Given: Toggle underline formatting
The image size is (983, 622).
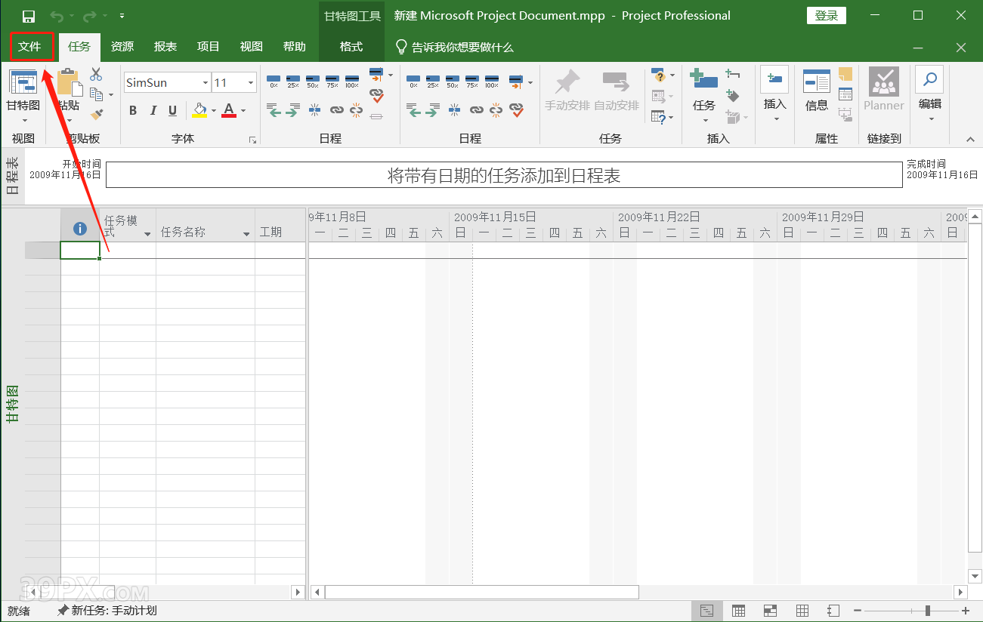Looking at the screenshot, I should point(173,111).
